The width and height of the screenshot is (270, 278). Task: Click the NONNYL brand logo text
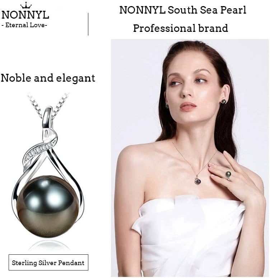pos(25,15)
